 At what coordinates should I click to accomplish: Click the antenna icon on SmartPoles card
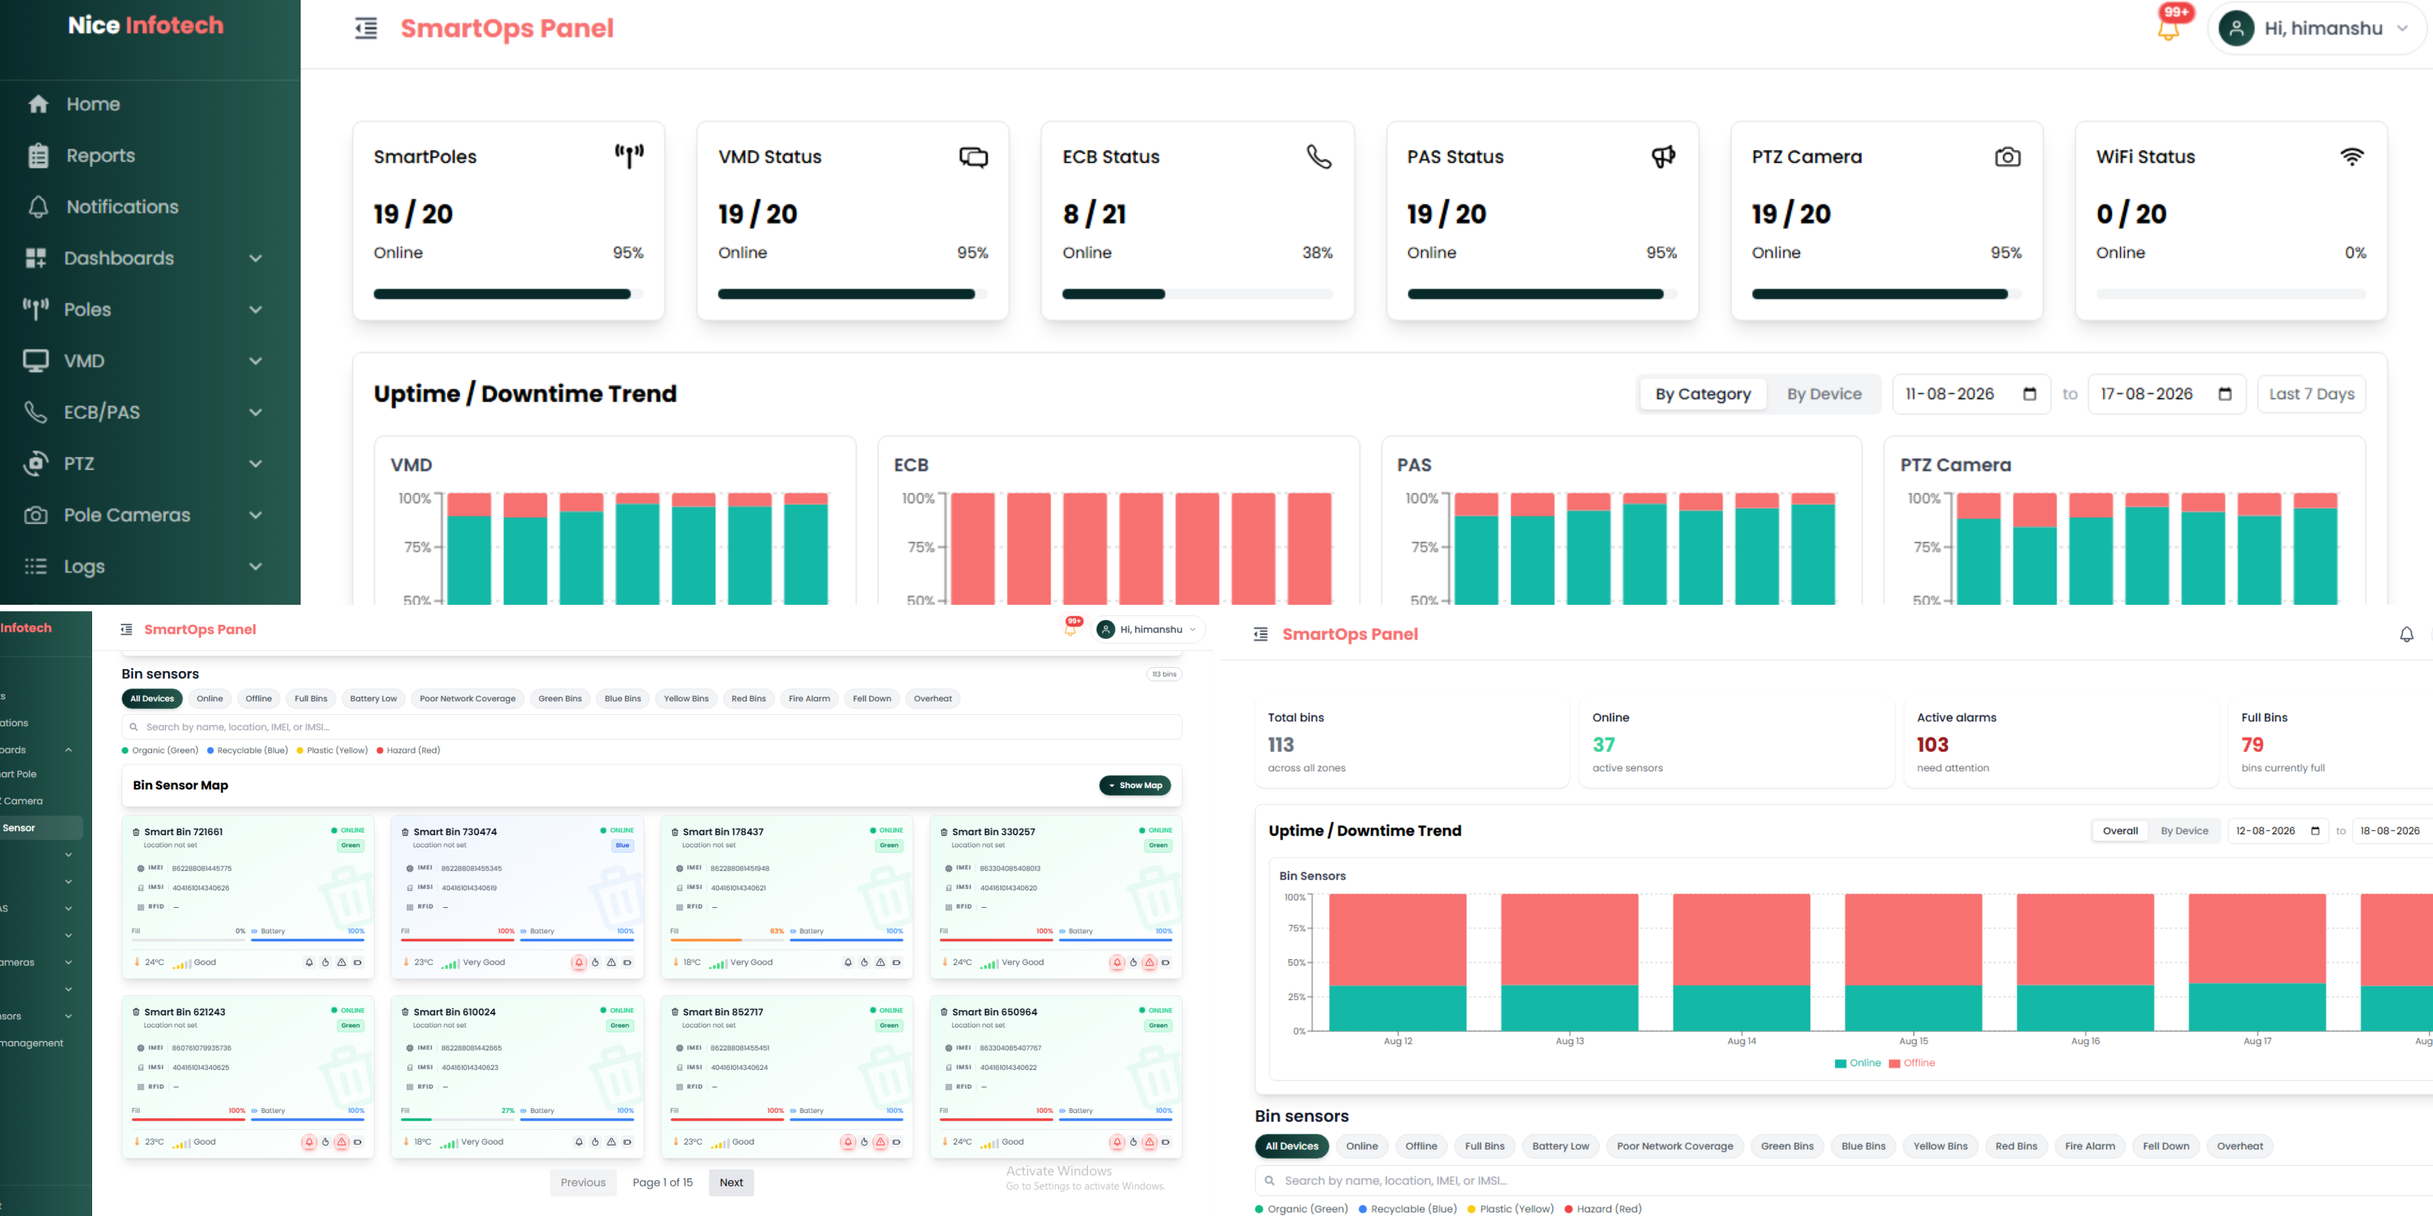[x=629, y=156]
